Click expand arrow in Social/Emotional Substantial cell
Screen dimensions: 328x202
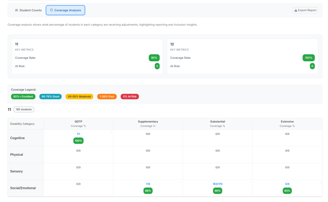pyautogui.click(x=251, y=182)
